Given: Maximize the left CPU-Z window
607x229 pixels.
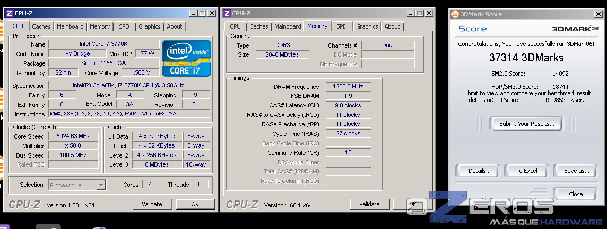Looking at the screenshot, I should 202,13.
